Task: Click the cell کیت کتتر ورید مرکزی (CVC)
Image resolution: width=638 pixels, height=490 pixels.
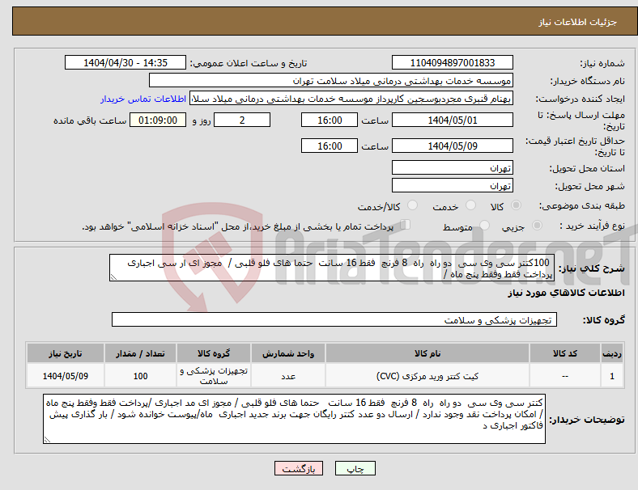Action: click(427, 376)
